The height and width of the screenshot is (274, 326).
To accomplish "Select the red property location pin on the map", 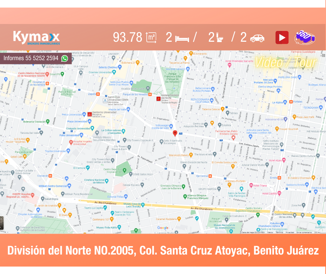I will click(x=175, y=133).
